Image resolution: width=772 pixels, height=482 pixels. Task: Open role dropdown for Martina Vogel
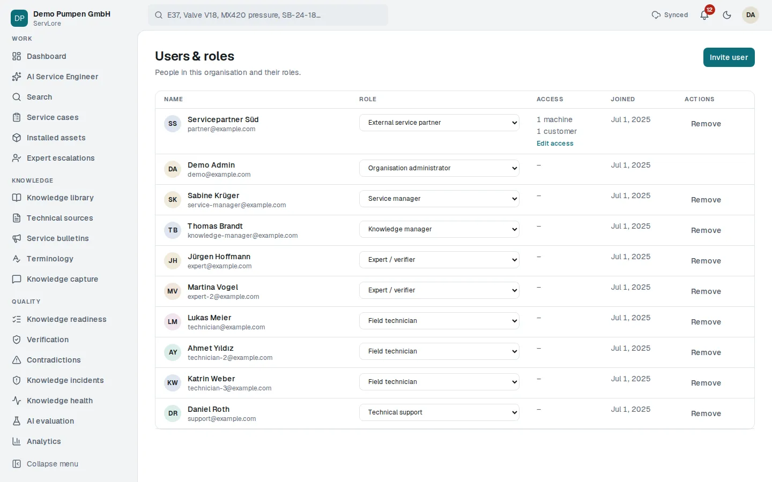click(439, 290)
